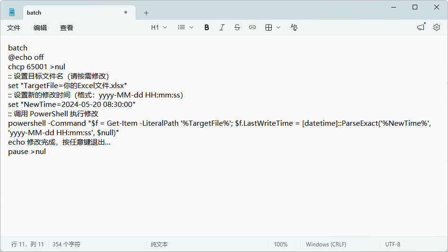Insert a table with the table icon
Screen dimensions: 448x252
tap(268, 27)
